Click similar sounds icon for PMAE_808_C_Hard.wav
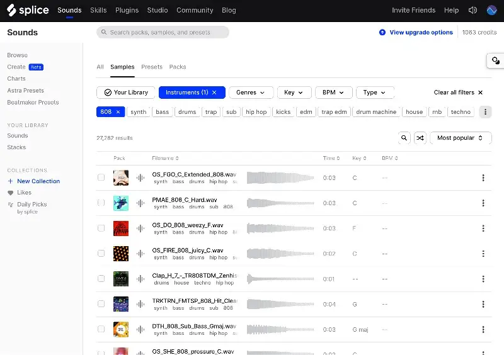Viewport: 504px width, 355px height. pos(140,203)
